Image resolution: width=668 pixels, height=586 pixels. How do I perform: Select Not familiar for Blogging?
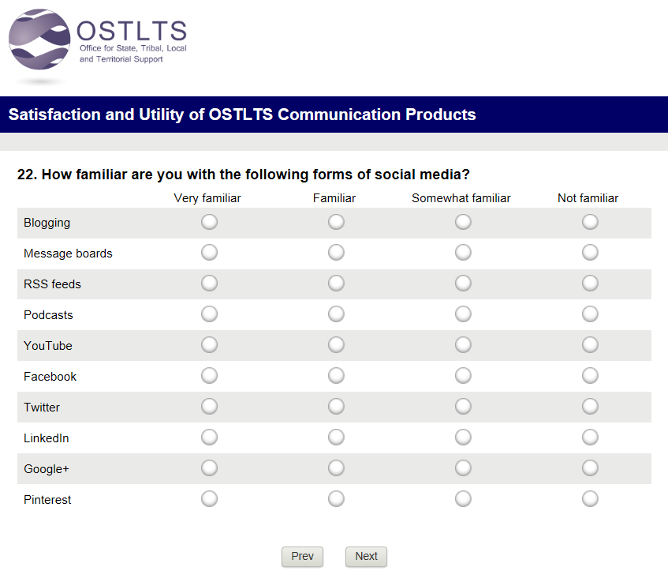point(590,223)
